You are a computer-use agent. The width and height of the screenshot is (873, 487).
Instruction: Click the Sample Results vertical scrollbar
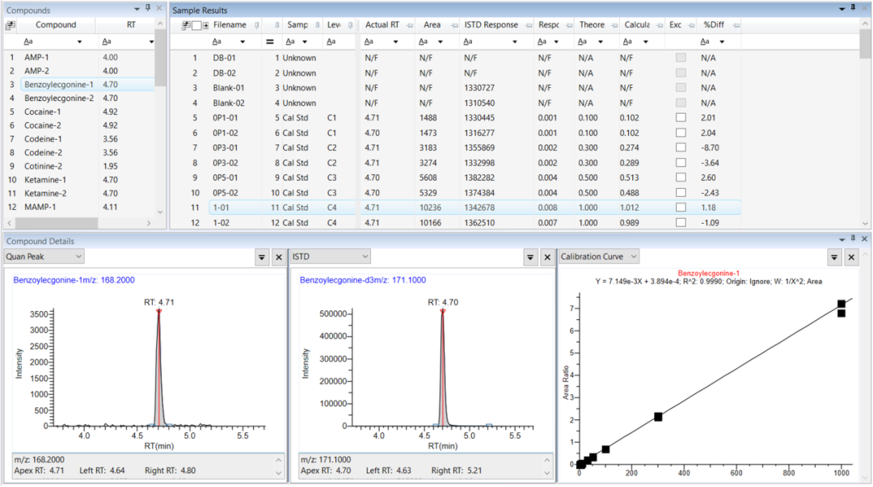tap(865, 121)
